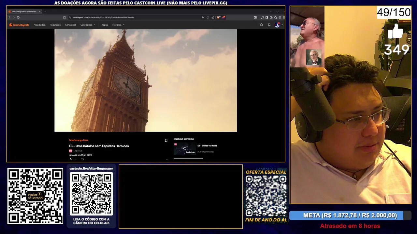The width and height of the screenshot is (417, 234).
Task: Toggle the browser sidebar panel icon
Action: click(266, 18)
